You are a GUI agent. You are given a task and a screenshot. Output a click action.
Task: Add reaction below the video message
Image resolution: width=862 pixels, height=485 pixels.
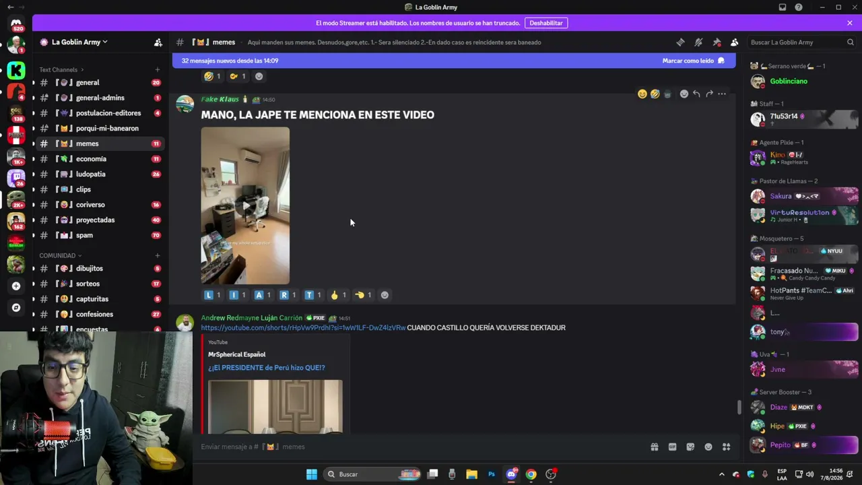(385, 295)
